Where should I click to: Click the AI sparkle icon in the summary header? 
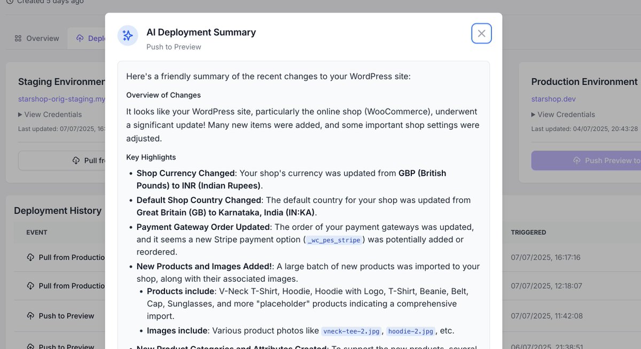(x=128, y=36)
